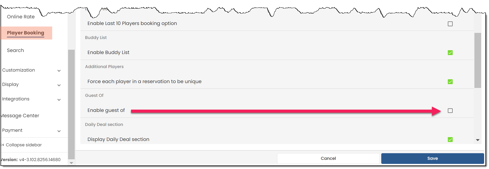Open the Search sidebar item
This screenshot has width=489, height=169.
pos(15,50)
